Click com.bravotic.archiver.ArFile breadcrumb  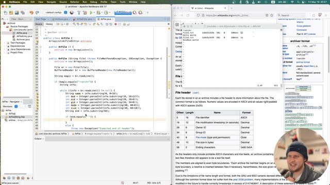point(53,134)
